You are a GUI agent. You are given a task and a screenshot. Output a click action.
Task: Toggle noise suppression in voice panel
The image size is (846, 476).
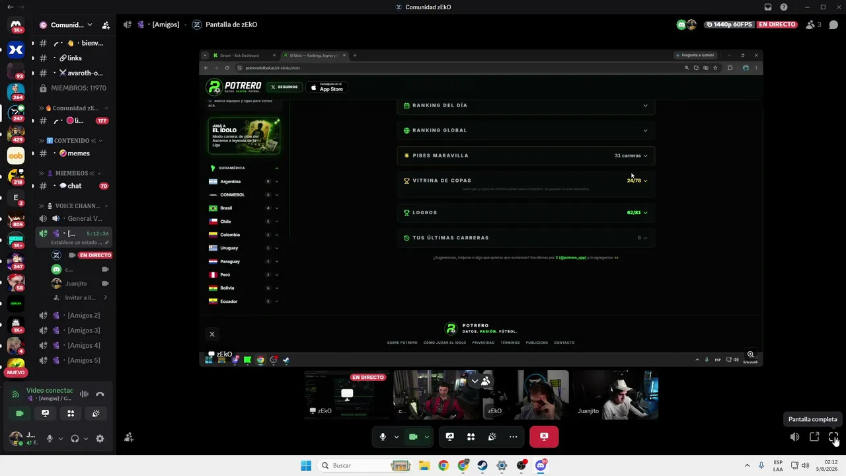84,394
